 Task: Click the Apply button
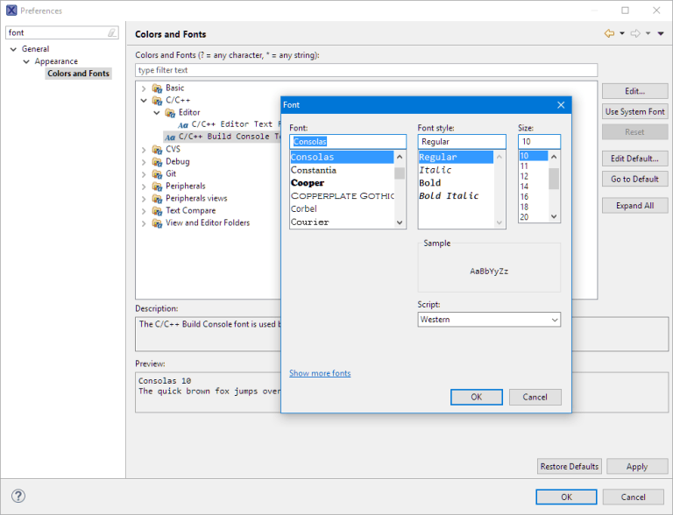tap(637, 466)
